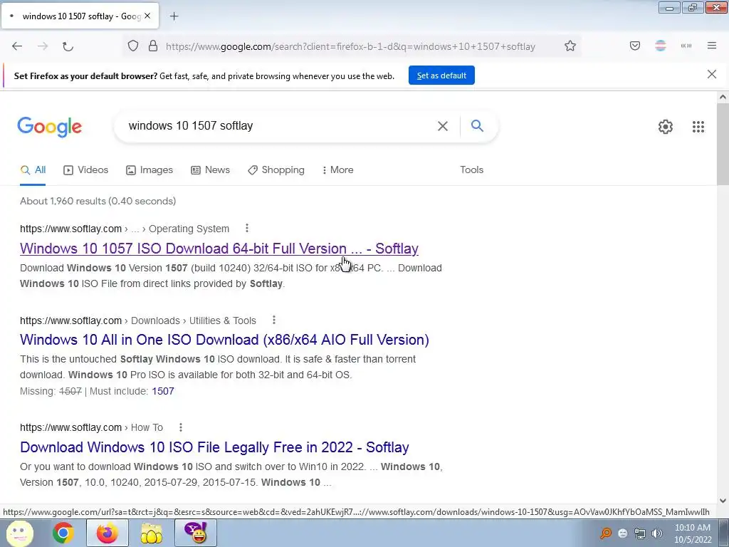Open the Google apps grid
This screenshot has width=729, height=547.
698,127
